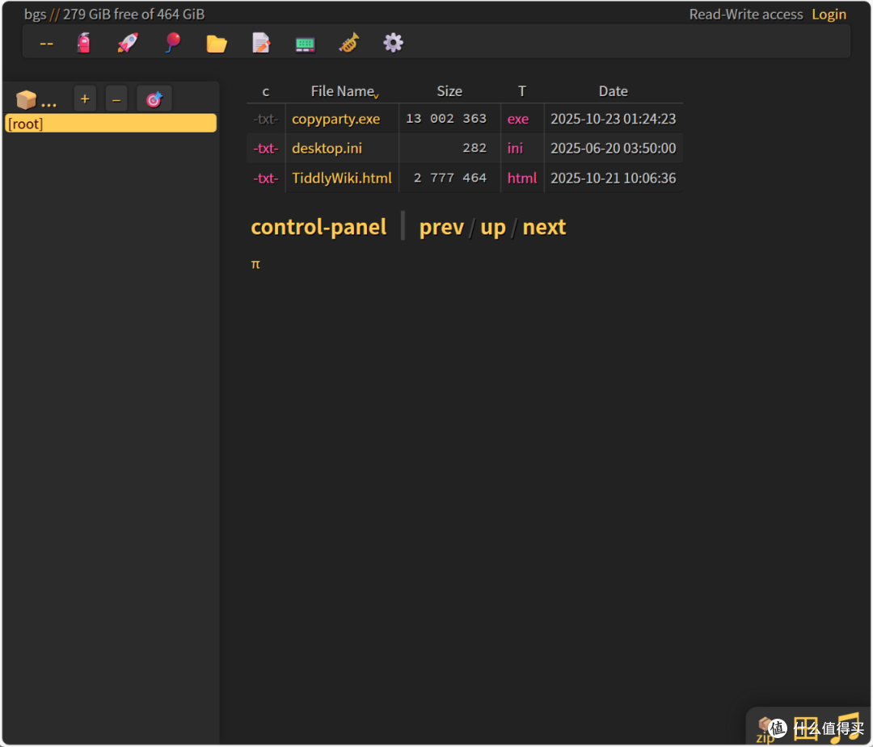The image size is (873, 747).
Task: Click the prev navigation link
Action: point(441,228)
